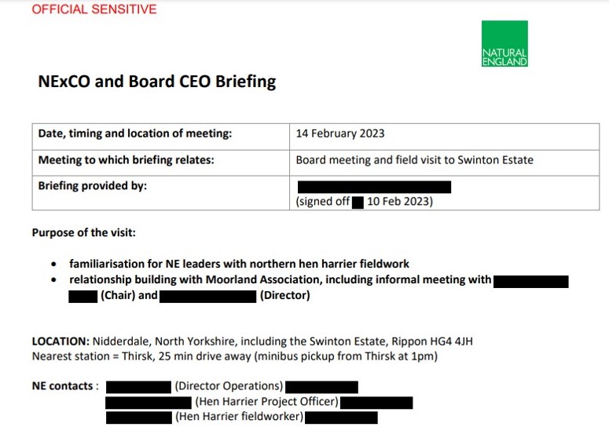Click the '(Hen Harrier fieldworker)' contact label

pyautogui.click(x=239, y=417)
